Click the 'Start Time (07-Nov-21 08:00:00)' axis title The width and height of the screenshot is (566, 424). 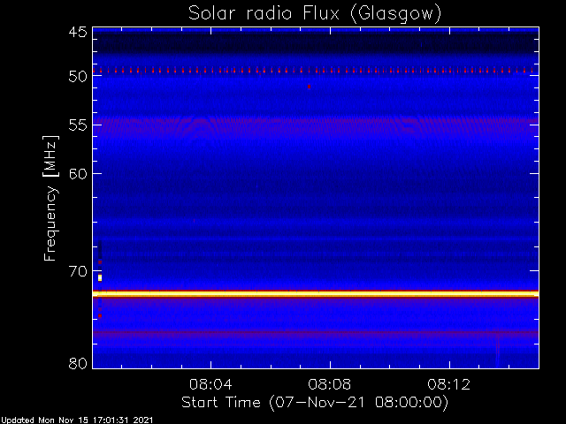[315, 403]
